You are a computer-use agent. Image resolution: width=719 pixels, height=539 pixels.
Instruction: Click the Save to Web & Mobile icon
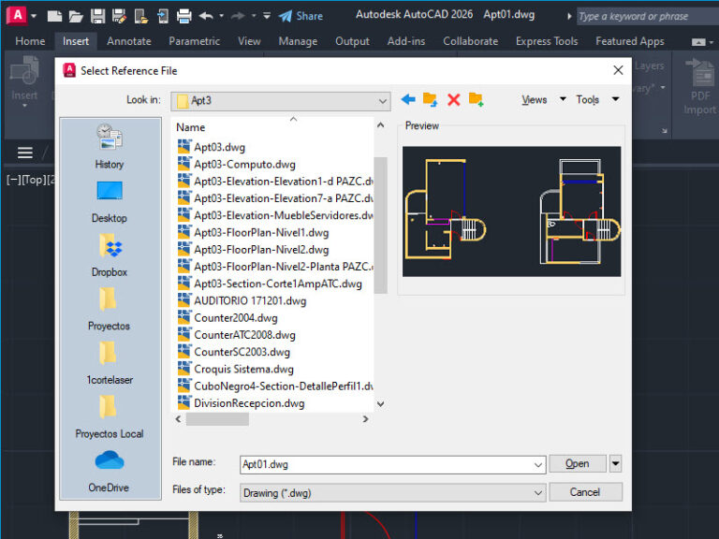click(x=163, y=17)
